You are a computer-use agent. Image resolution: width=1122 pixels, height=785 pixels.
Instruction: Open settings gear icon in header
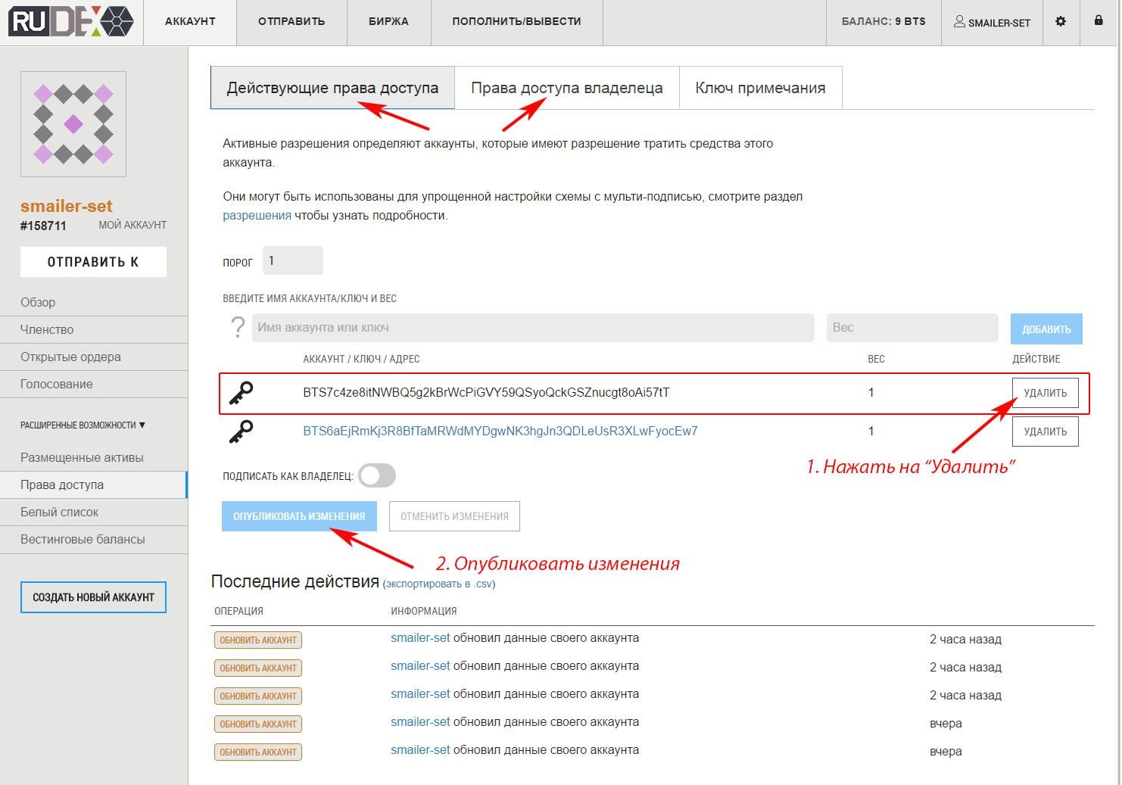pos(1061,21)
